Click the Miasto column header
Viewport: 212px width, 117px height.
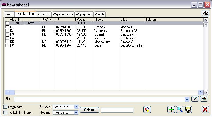click(x=106, y=20)
